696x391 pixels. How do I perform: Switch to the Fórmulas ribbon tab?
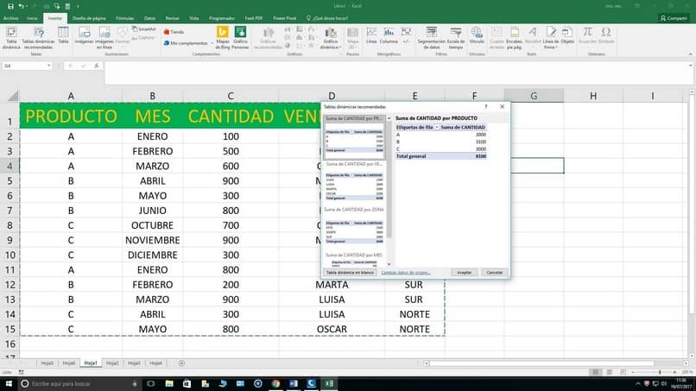click(124, 18)
